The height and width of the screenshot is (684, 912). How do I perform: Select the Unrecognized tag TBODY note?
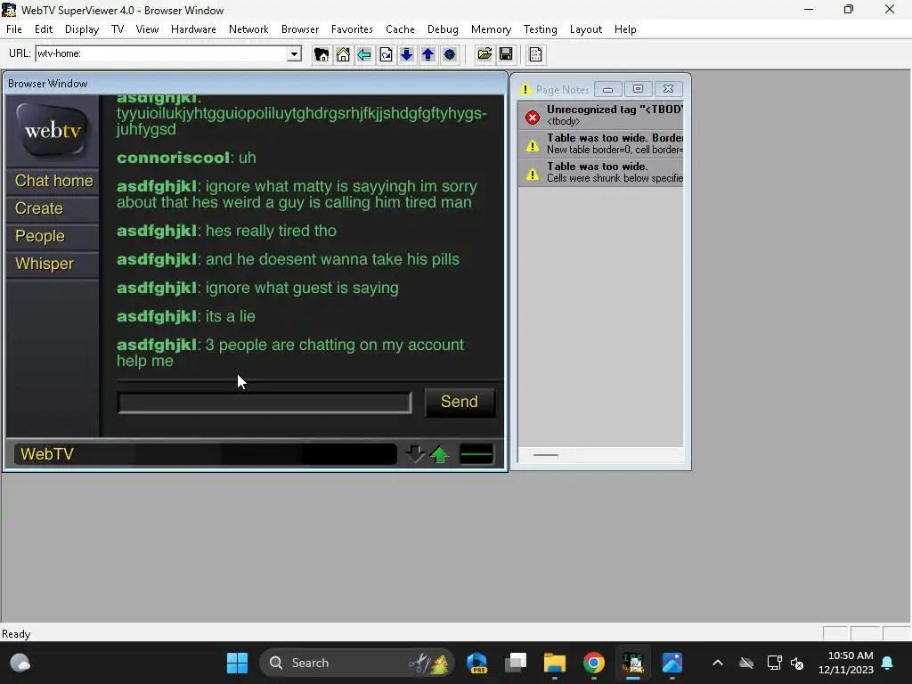(x=600, y=115)
